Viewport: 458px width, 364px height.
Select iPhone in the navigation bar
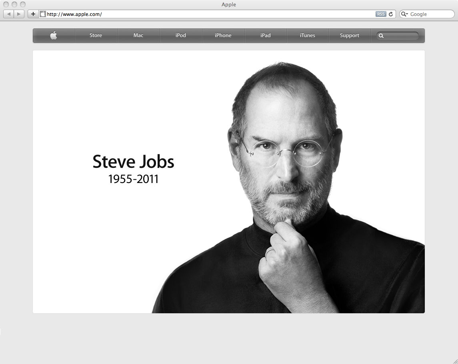click(223, 35)
